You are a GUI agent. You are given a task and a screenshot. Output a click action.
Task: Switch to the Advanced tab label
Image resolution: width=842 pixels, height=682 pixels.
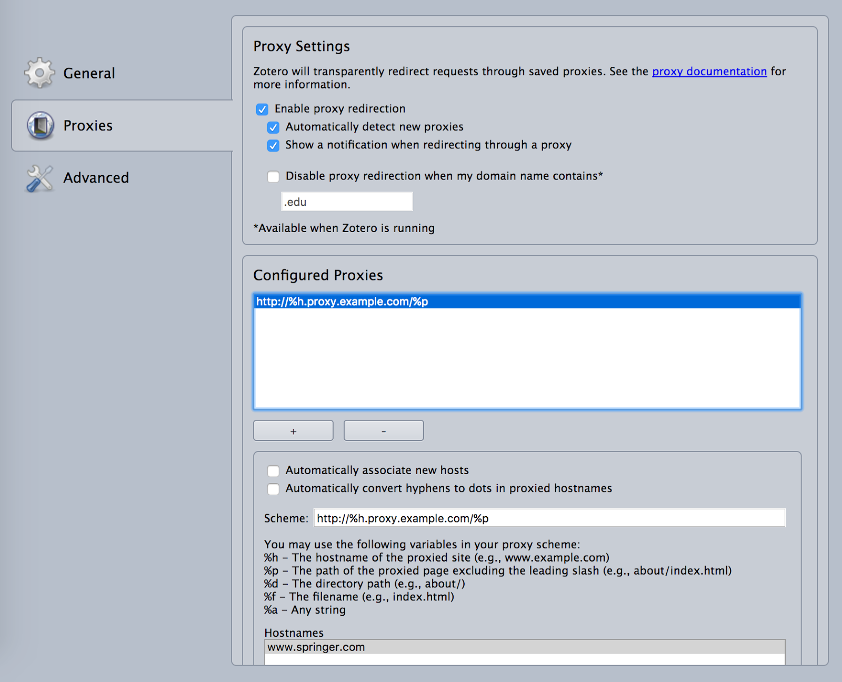96,178
